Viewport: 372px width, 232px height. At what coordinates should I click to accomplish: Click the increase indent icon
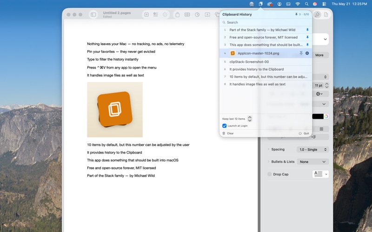(x=314, y=137)
